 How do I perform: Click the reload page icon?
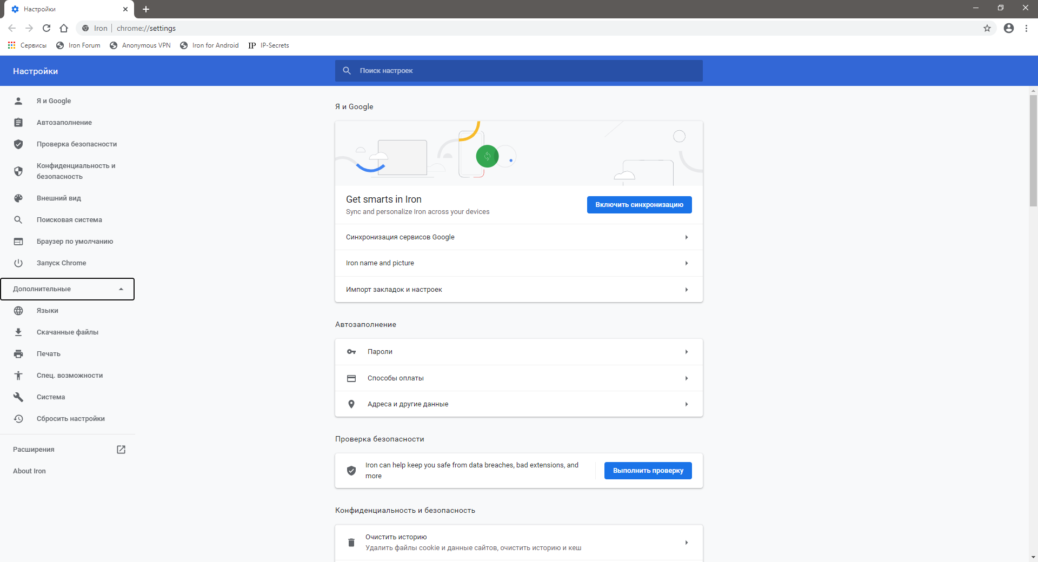(46, 28)
